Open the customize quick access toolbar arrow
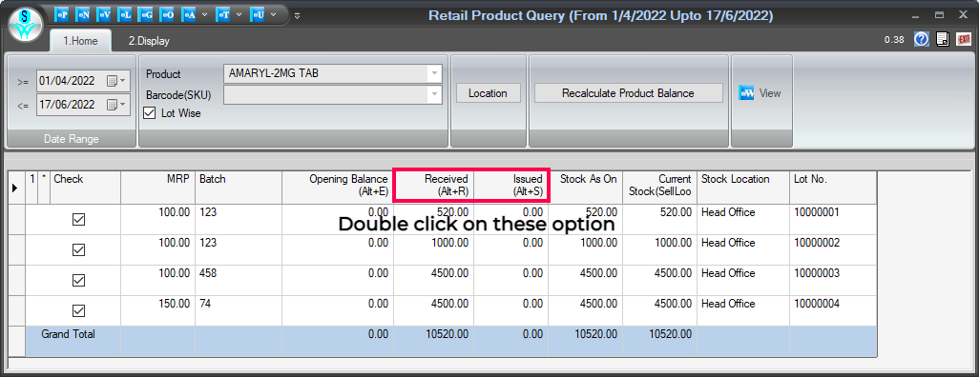This screenshot has width=979, height=377. (297, 15)
